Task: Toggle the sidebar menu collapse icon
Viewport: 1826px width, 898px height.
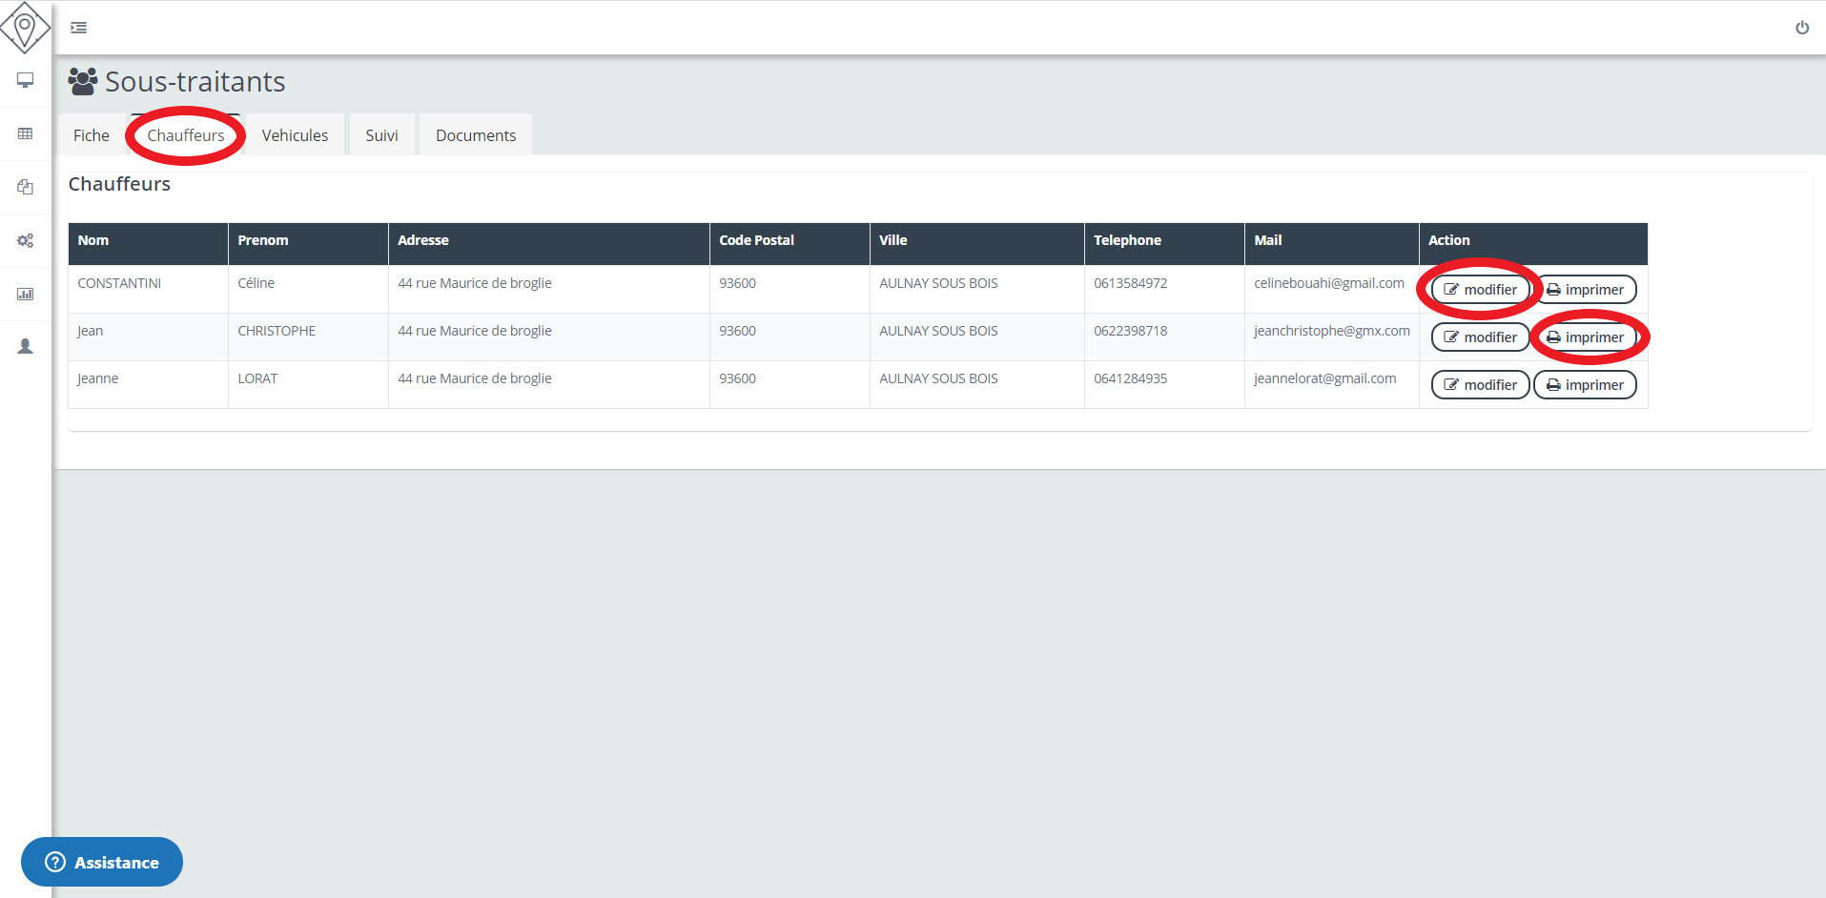Action: point(79,28)
